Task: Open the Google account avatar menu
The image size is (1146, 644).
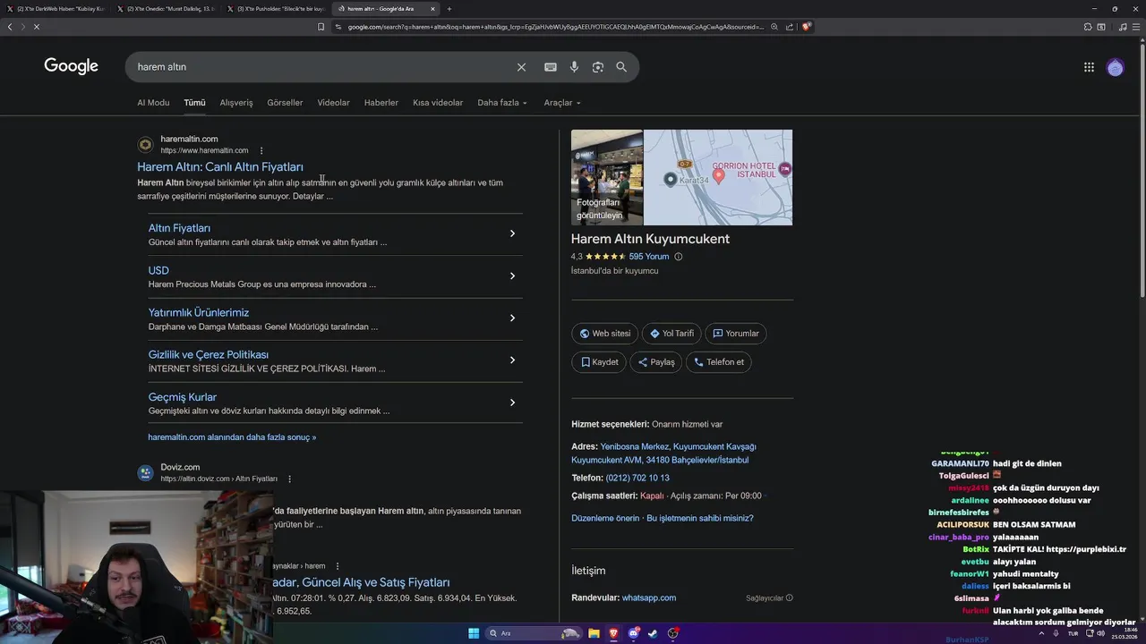Action: [x=1115, y=67]
